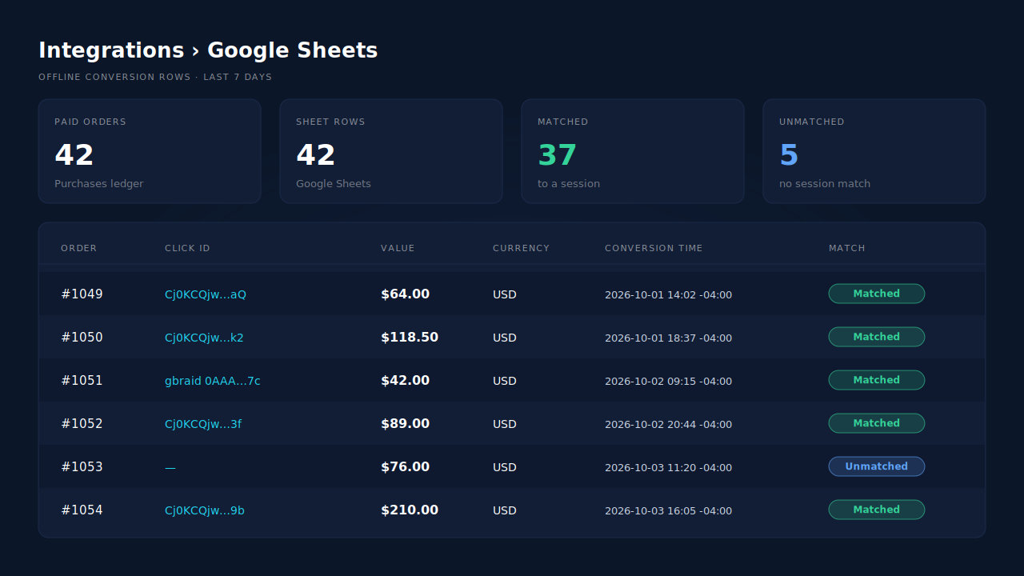Select order #1054
Viewport: 1024px width, 576px height.
(x=82, y=510)
